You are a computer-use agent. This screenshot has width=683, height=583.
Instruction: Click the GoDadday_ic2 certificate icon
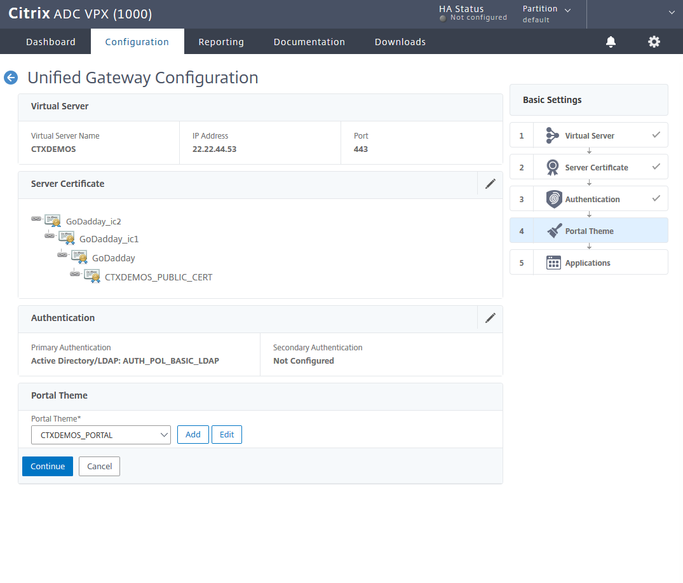coord(53,221)
